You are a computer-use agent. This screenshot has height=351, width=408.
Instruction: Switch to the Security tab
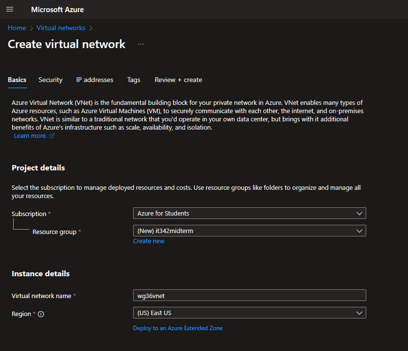[51, 80]
